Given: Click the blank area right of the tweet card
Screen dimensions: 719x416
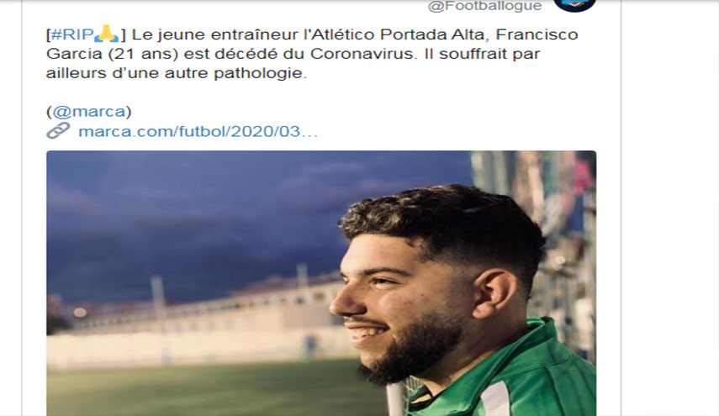Looking at the screenshot, I should (669, 208).
